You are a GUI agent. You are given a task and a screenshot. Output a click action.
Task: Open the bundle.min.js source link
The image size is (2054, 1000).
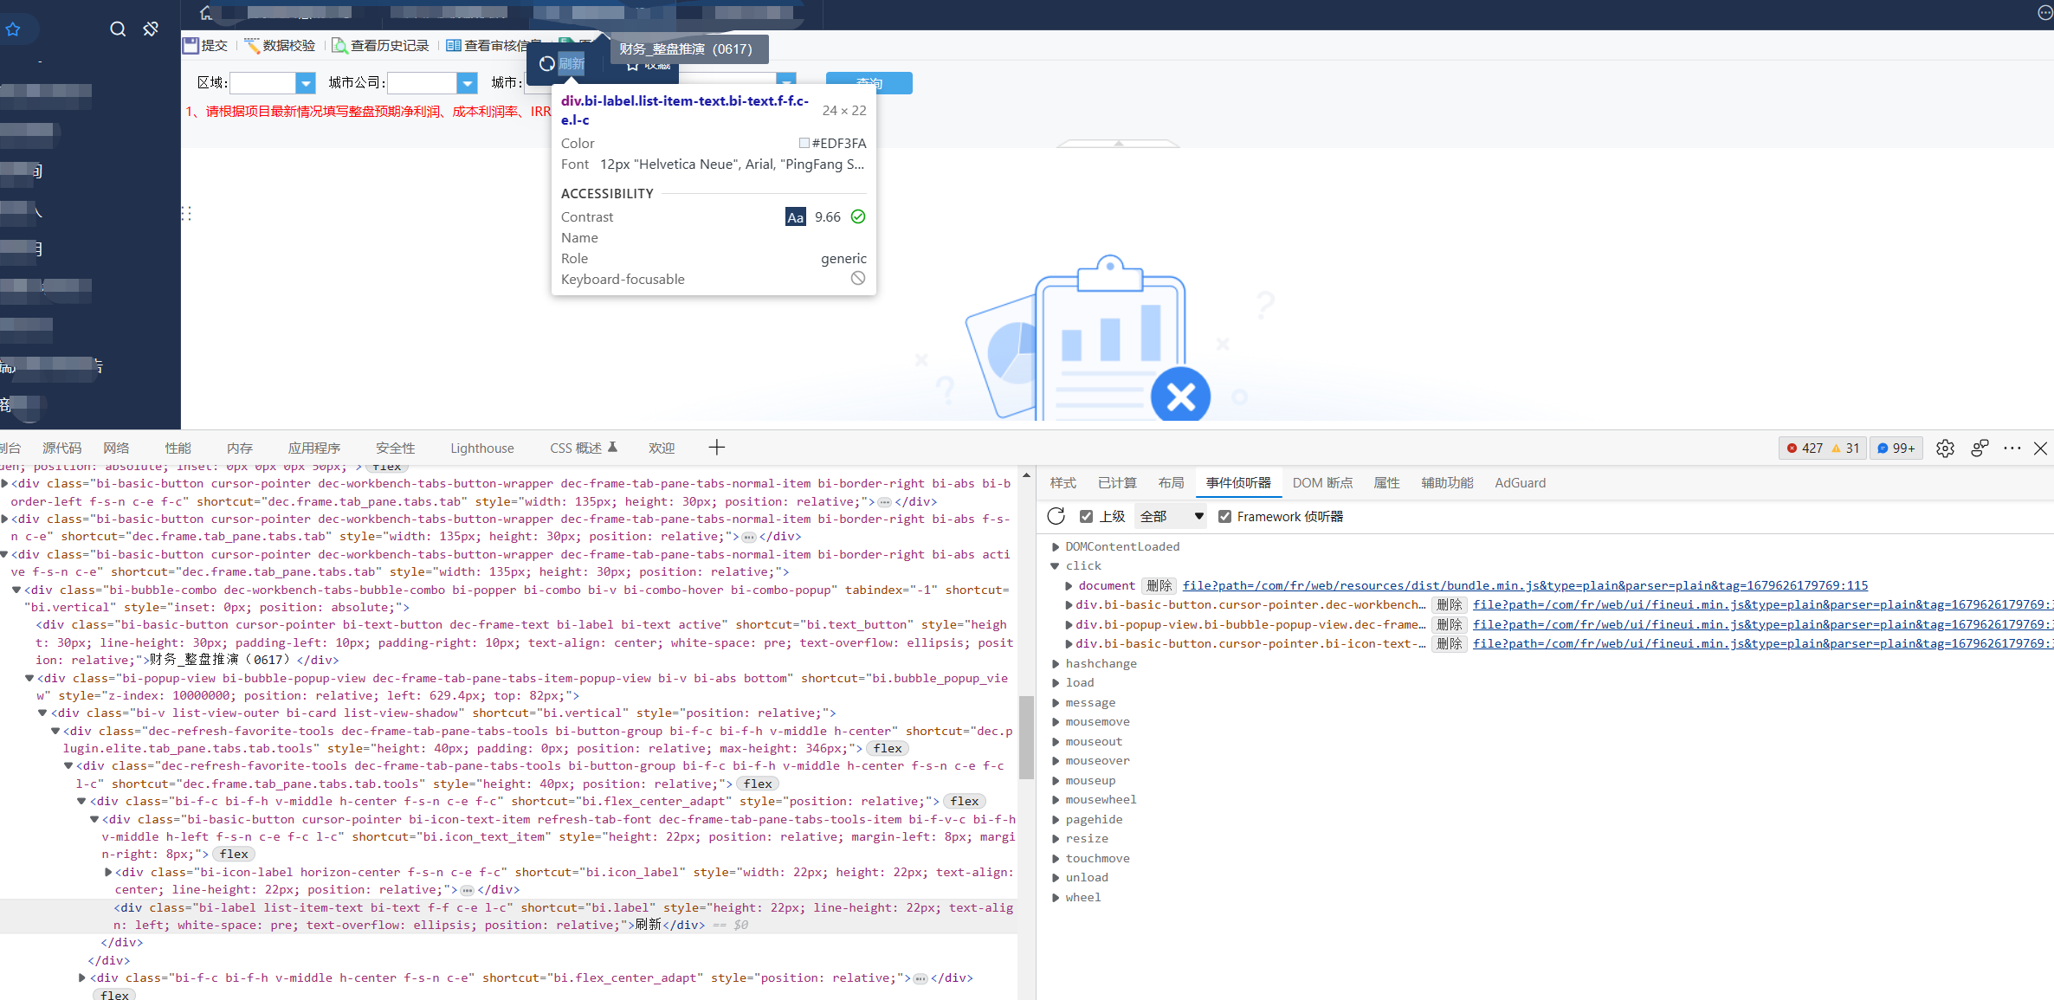pos(1525,586)
